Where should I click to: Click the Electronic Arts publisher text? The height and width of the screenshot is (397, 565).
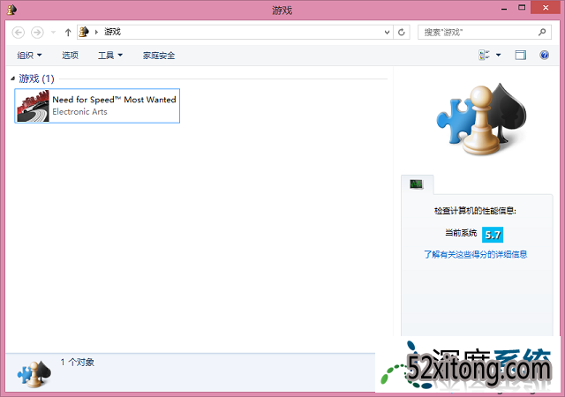tap(79, 112)
